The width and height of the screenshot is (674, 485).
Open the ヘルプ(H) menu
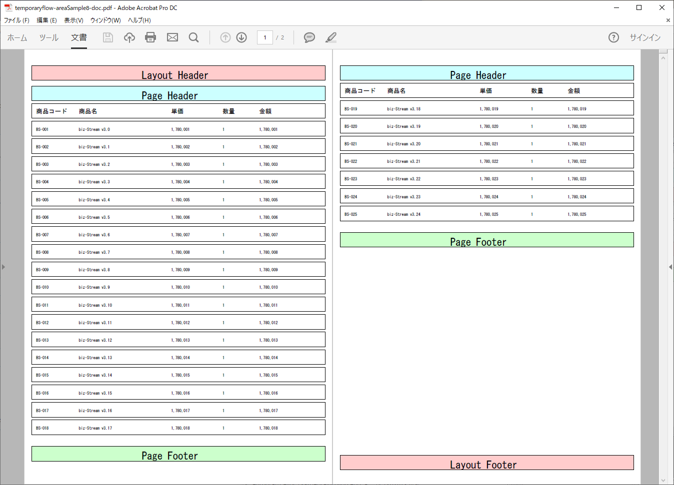point(139,20)
